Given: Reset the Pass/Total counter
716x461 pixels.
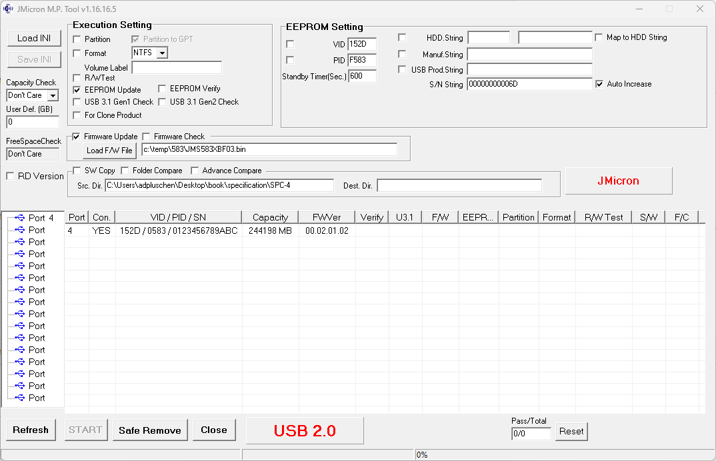Looking at the screenshot, I should (571, 431).
